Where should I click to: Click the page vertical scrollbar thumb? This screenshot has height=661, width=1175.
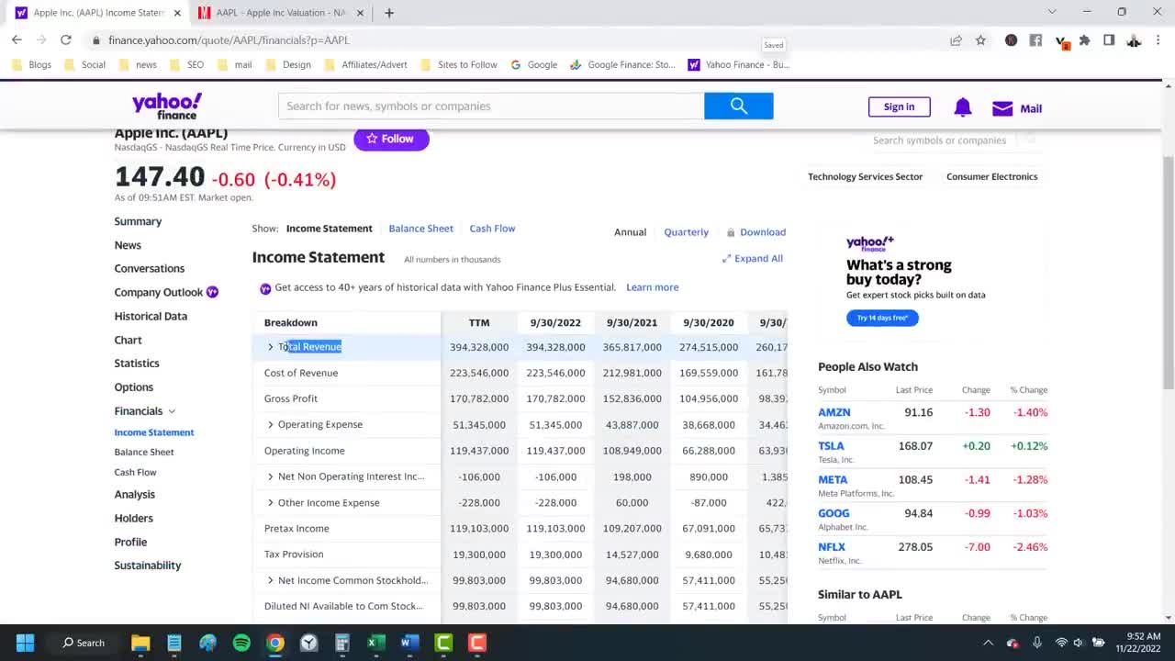pos(1168,272)
